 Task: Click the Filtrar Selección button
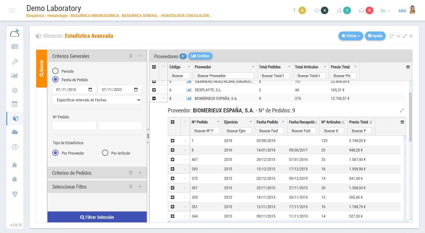click(x=97, y=217)
